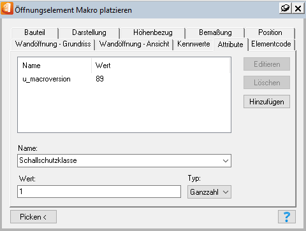Select the Höhenbezug tab
This screenshot has width=306, height=231.
coord(153,32)
